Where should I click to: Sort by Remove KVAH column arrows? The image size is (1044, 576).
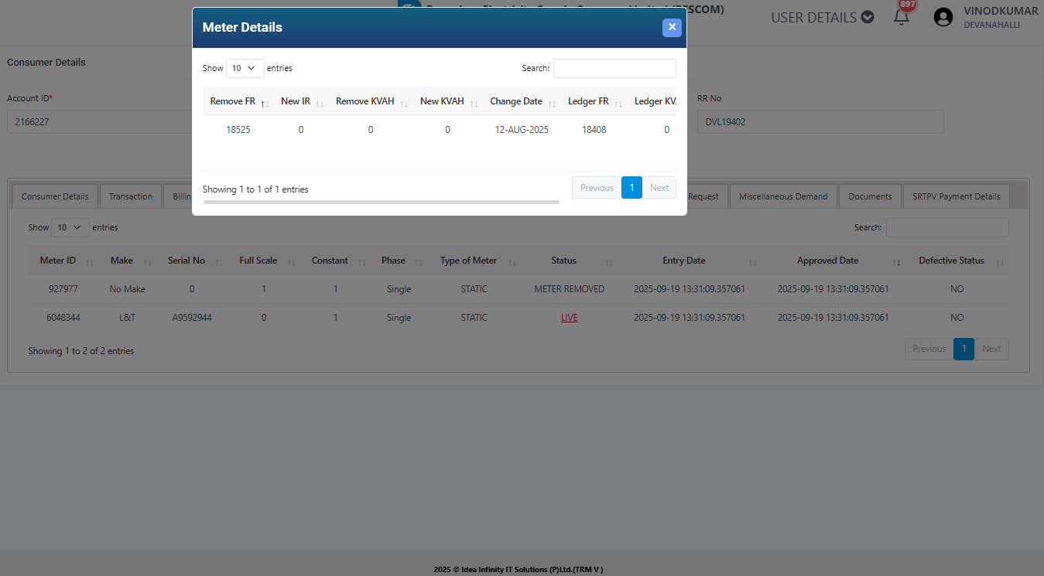click(x=404, y=103)
